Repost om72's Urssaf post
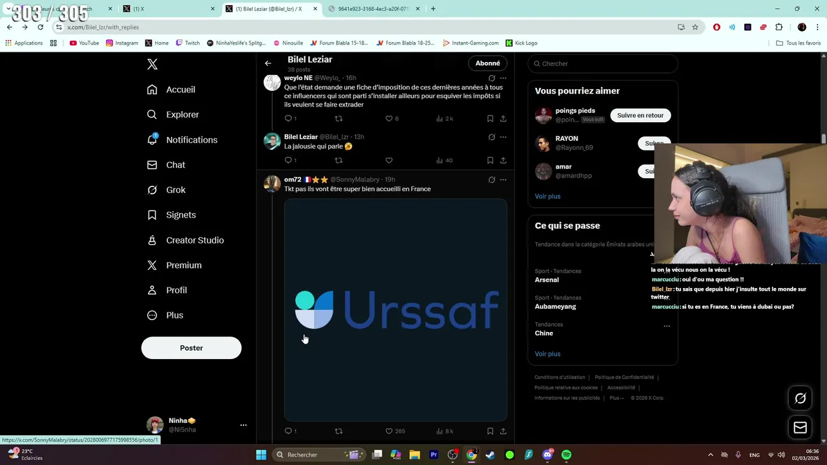 point(338,431)
